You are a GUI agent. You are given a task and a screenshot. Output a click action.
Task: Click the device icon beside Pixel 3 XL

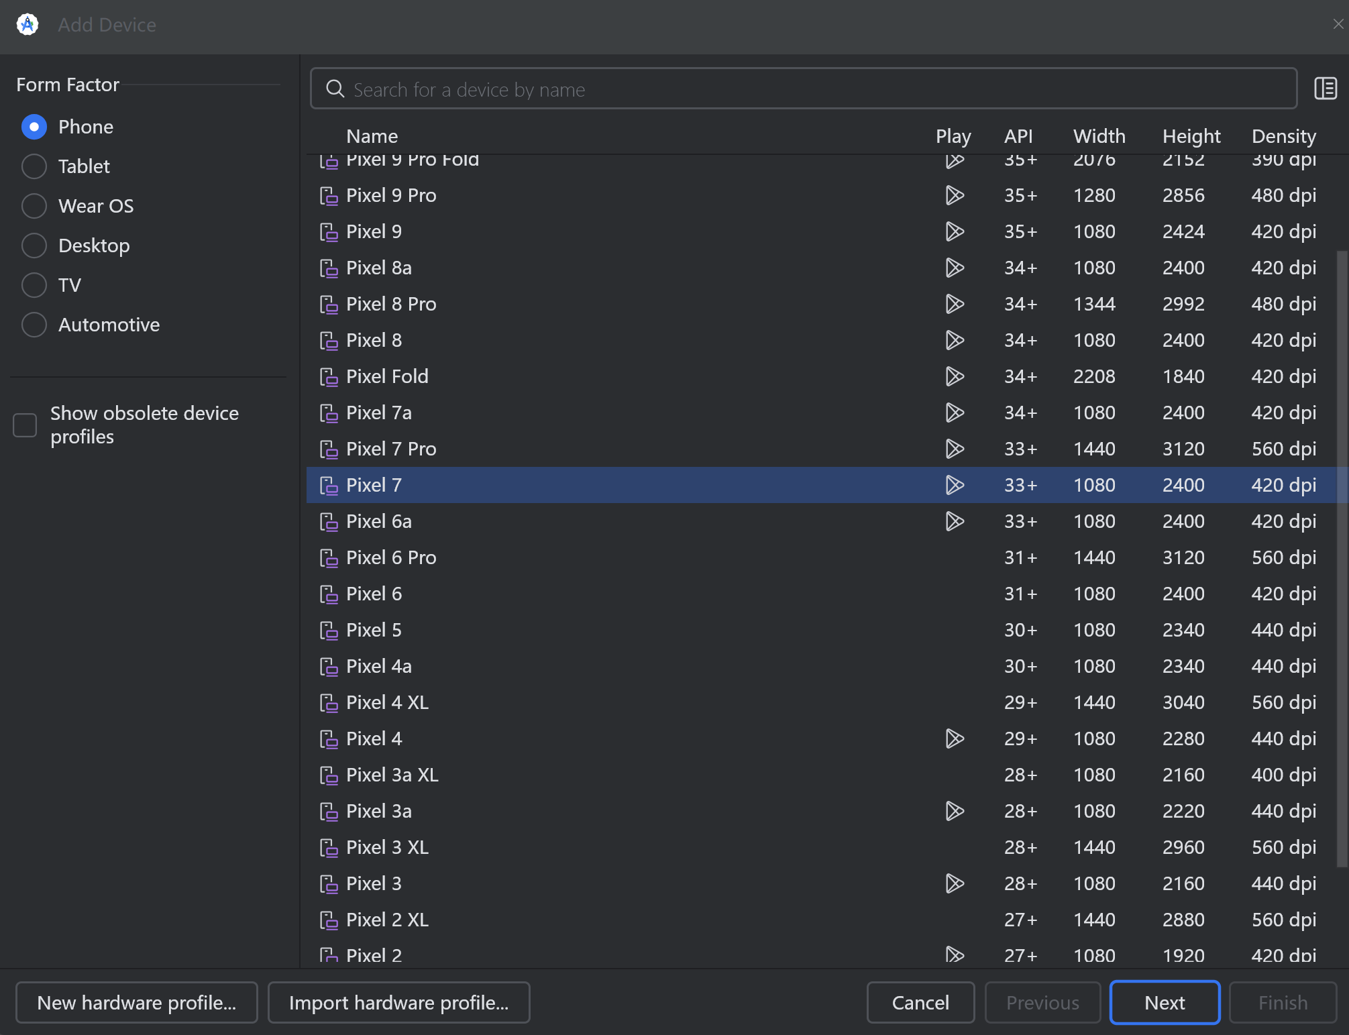(x=329, y=848)
